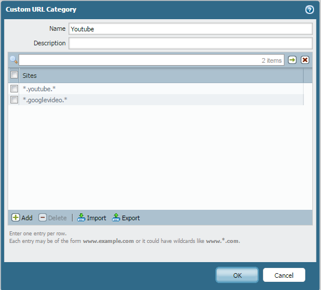The height and width of the screenshot is (290, 321).
Task: Click the Add entry button
Action: 22,218
